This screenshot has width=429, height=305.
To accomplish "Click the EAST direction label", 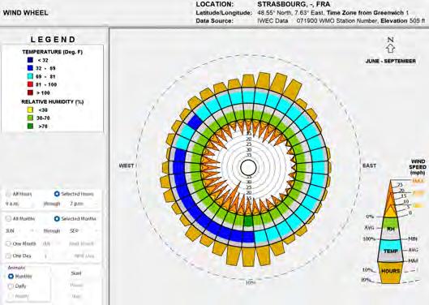I will tap(369, 165).
